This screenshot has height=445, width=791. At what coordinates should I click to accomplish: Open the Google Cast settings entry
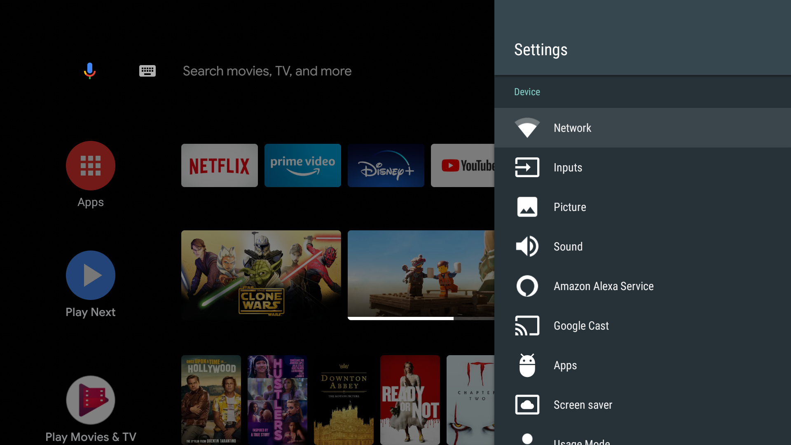643,326
